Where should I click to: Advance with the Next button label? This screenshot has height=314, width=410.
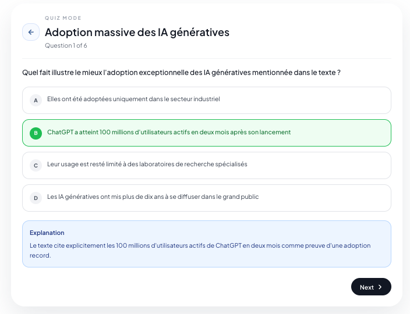coord(366,287)
